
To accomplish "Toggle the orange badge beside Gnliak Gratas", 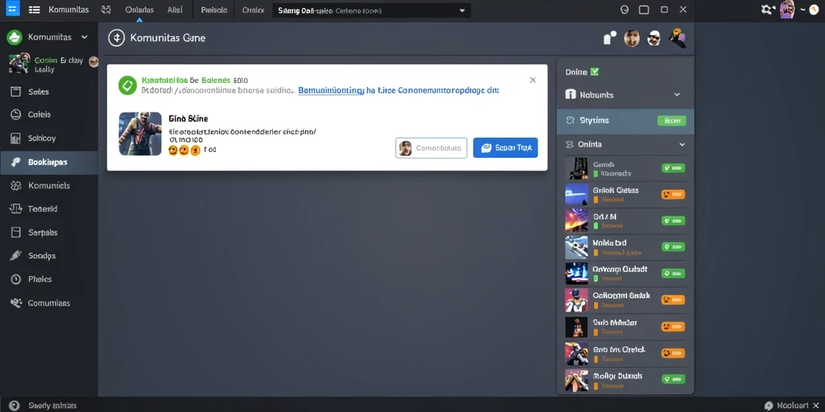I will [673, 195].
